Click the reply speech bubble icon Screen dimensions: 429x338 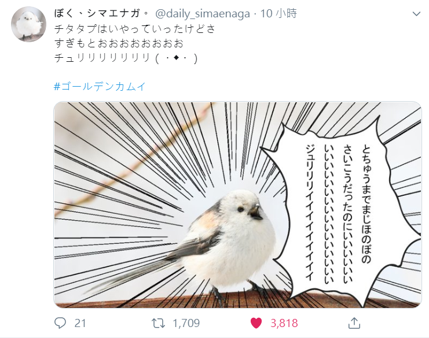[x=60, y=323]
